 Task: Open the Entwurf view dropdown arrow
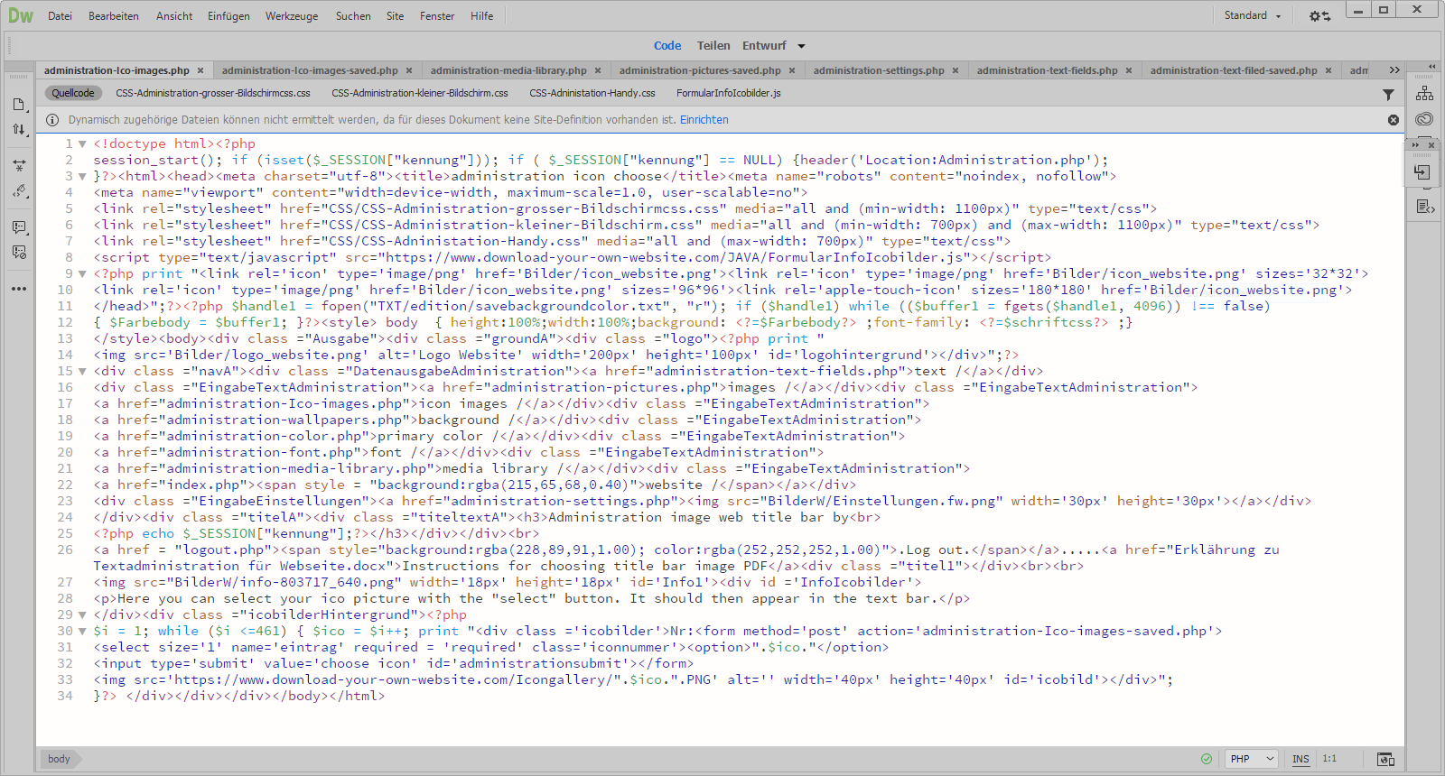801,46
